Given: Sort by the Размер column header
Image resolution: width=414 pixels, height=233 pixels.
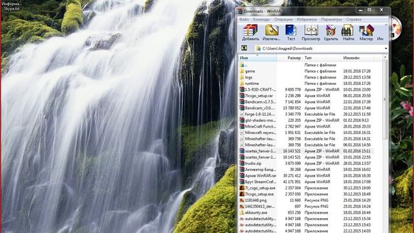Looking at the screenshot, I should click(x=289, y=58).
